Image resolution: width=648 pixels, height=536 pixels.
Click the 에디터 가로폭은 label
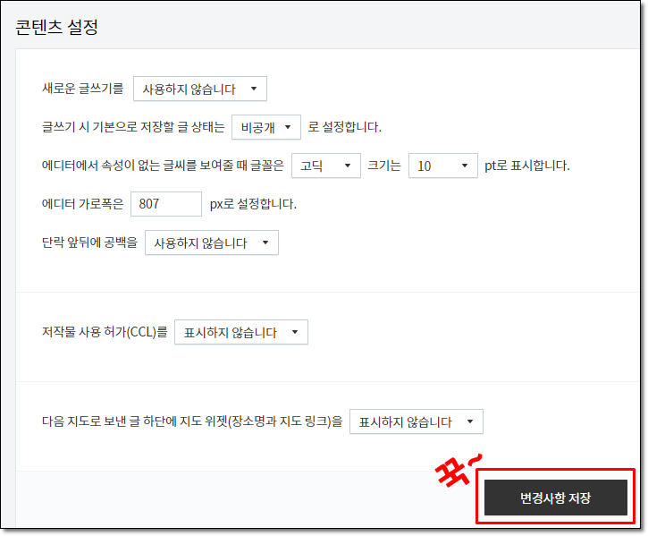[x=82, y=204]
